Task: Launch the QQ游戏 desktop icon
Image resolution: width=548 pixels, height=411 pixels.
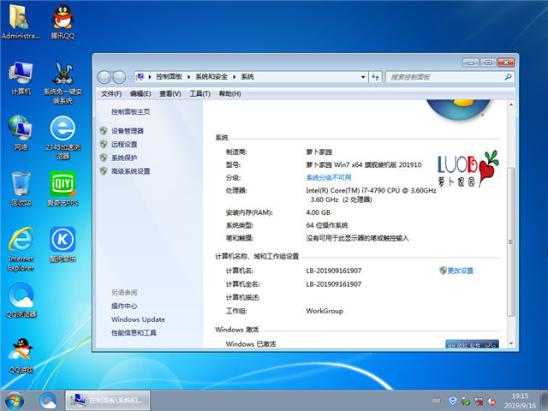Action: 21,356
